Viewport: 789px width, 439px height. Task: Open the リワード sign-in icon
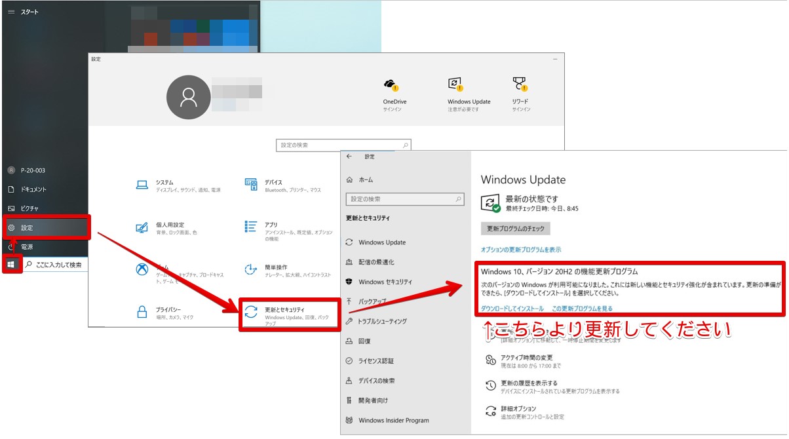point(520,85)
